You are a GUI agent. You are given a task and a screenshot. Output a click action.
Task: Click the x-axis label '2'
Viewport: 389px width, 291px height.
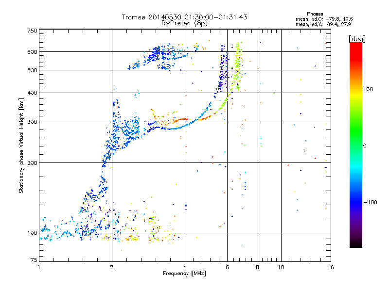coord(112,267)
